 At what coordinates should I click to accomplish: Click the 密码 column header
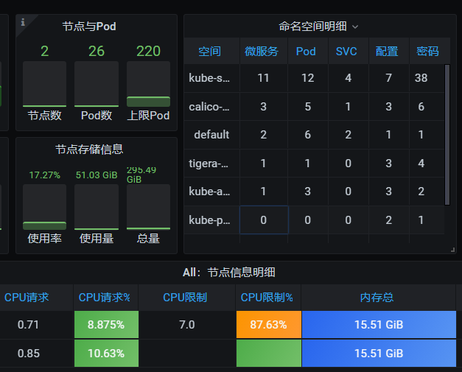[x=427, y=52]
